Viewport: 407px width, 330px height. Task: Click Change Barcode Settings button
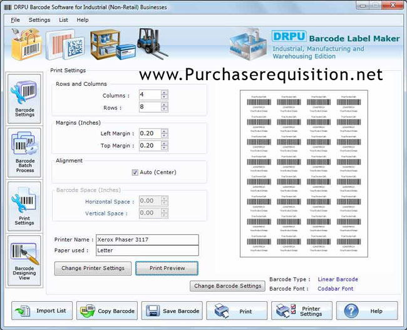pyautogui.click(x=228, y=286)
